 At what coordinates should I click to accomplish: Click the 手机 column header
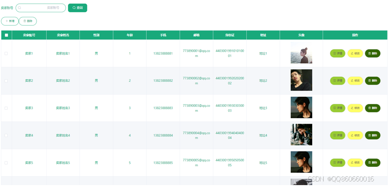(x=163, y=35)
